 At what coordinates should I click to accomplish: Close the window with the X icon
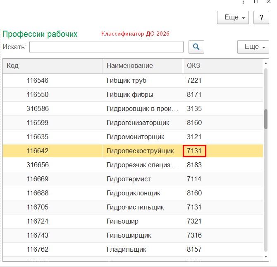tap(269, 2)
